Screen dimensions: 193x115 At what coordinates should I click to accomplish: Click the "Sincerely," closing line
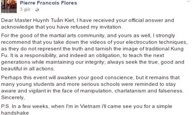(x=13, y=97)
